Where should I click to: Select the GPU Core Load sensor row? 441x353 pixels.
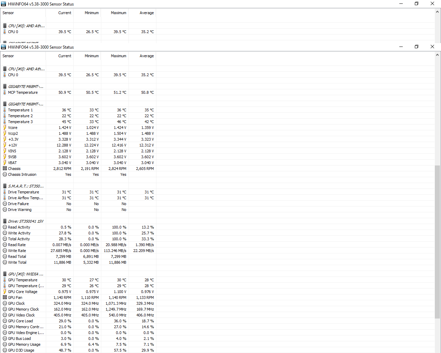(20, 321)
